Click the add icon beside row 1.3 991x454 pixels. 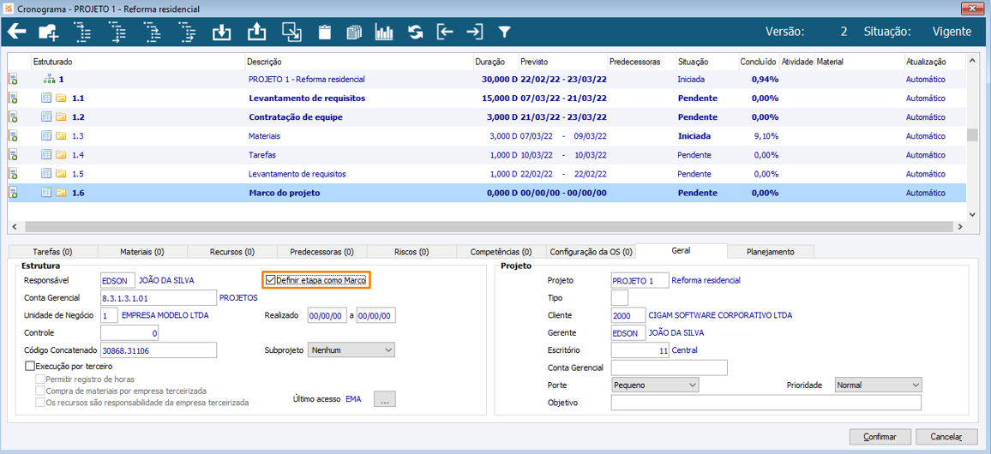[14, 136]
